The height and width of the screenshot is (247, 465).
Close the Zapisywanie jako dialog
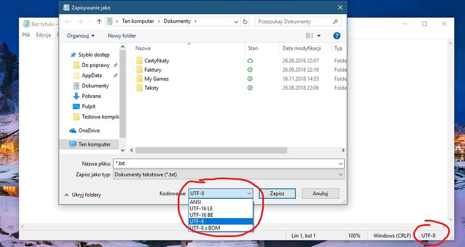click(340, 7)
